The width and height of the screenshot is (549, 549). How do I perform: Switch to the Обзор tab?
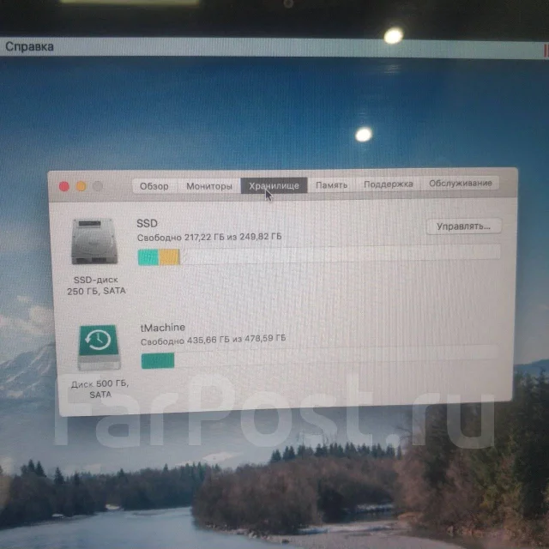(154, 186)
